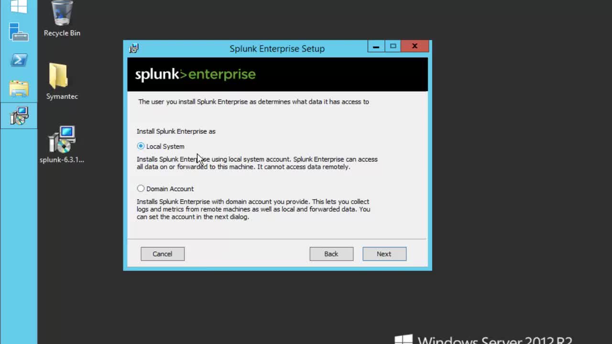Select the splunk-6.3.1 installer desktop icon
Screen dimensions: 612x344
point(62,144)
